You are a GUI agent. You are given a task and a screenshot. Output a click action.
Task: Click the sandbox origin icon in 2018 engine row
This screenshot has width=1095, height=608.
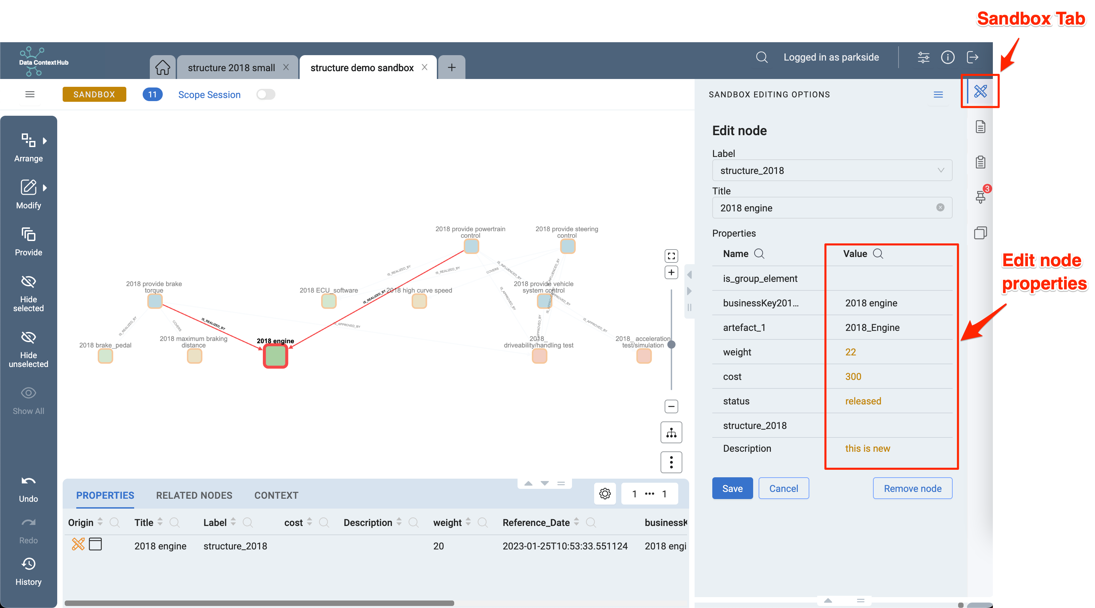[78, 544]
